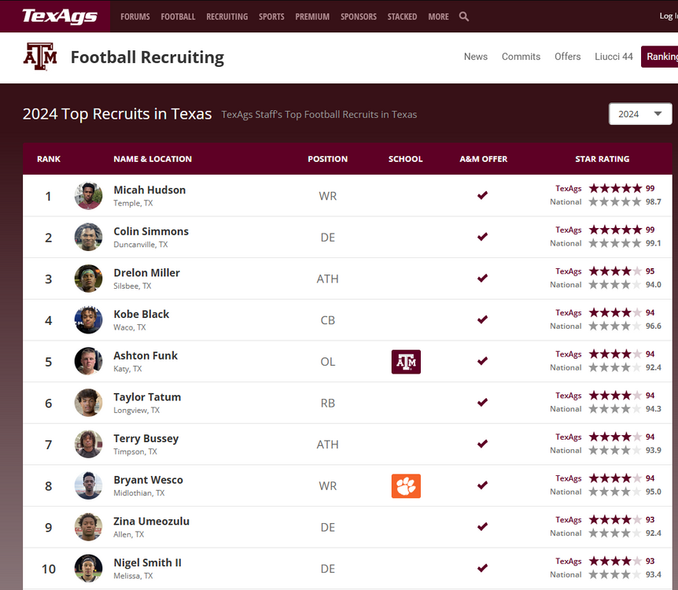Expand the MORE menu in top navigation
The width and height of the screenshot is (678, 590).
[x=438, y=17]
